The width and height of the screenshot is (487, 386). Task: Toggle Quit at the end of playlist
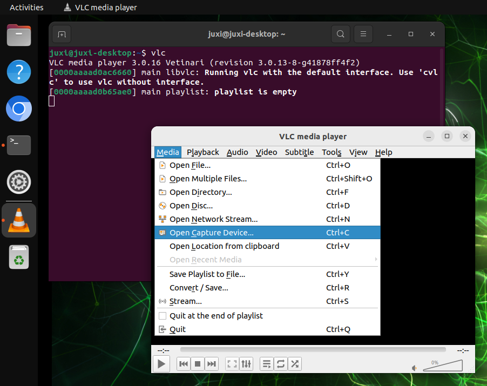(267, 316)
